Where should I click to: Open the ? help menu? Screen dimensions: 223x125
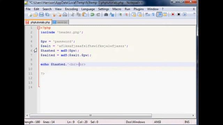(163, 9)
